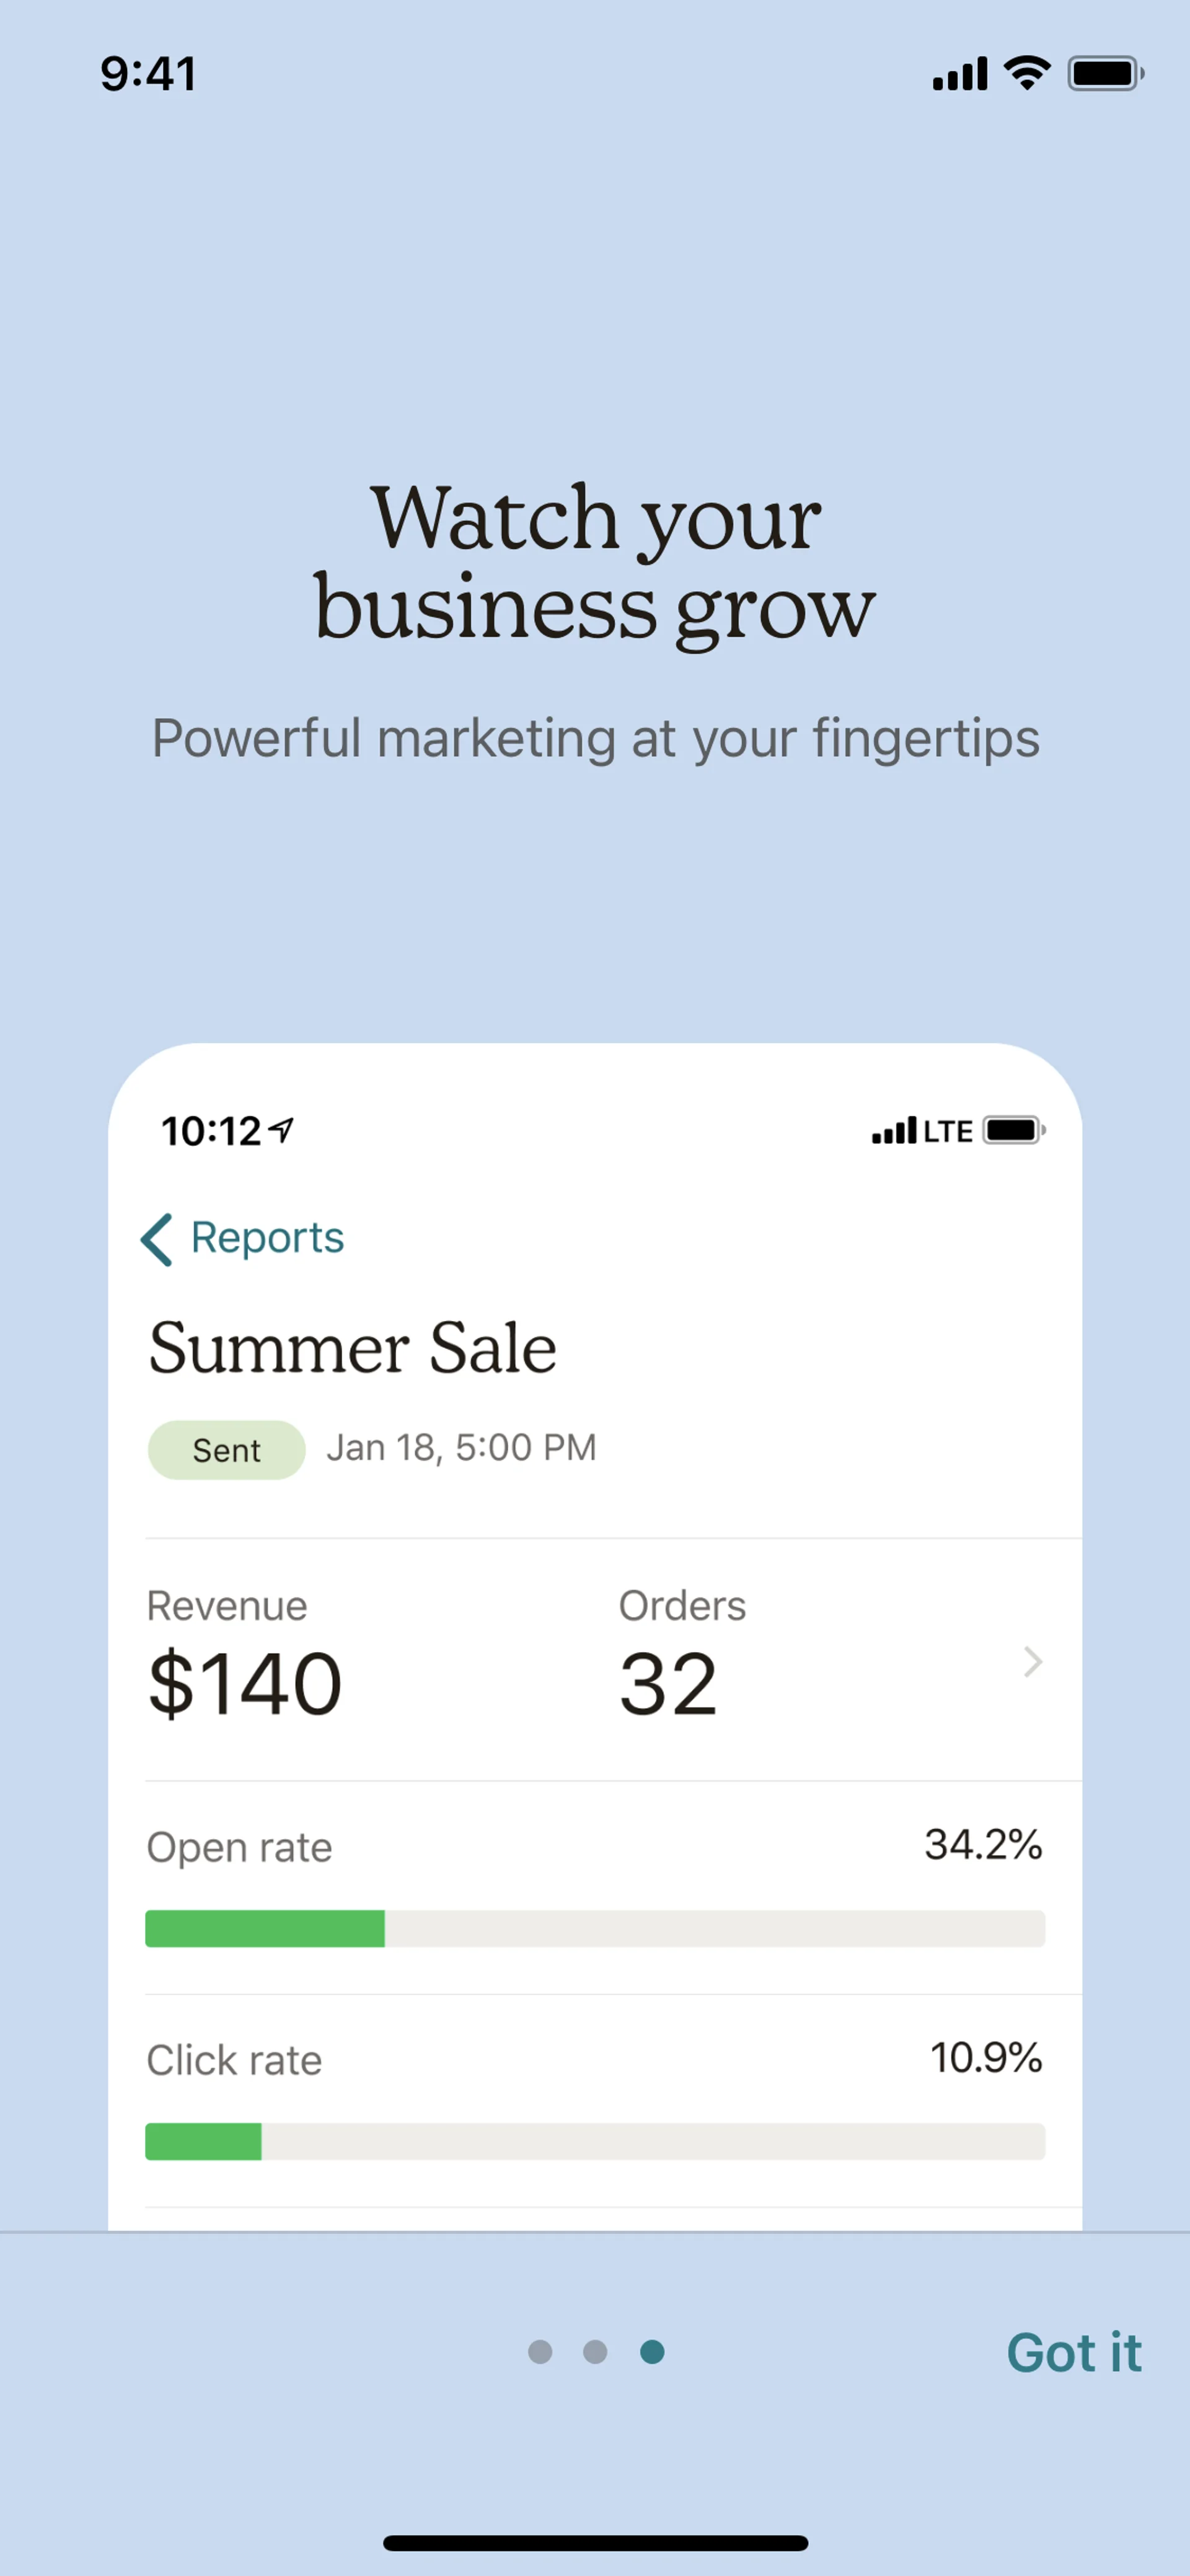This screenshot has height=2576, width=1190.
Task: Click the top battery status icon
Action: point(1105,73)
